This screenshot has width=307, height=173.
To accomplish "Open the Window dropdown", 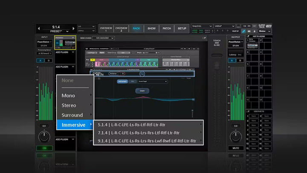I will tap(264, 31).
